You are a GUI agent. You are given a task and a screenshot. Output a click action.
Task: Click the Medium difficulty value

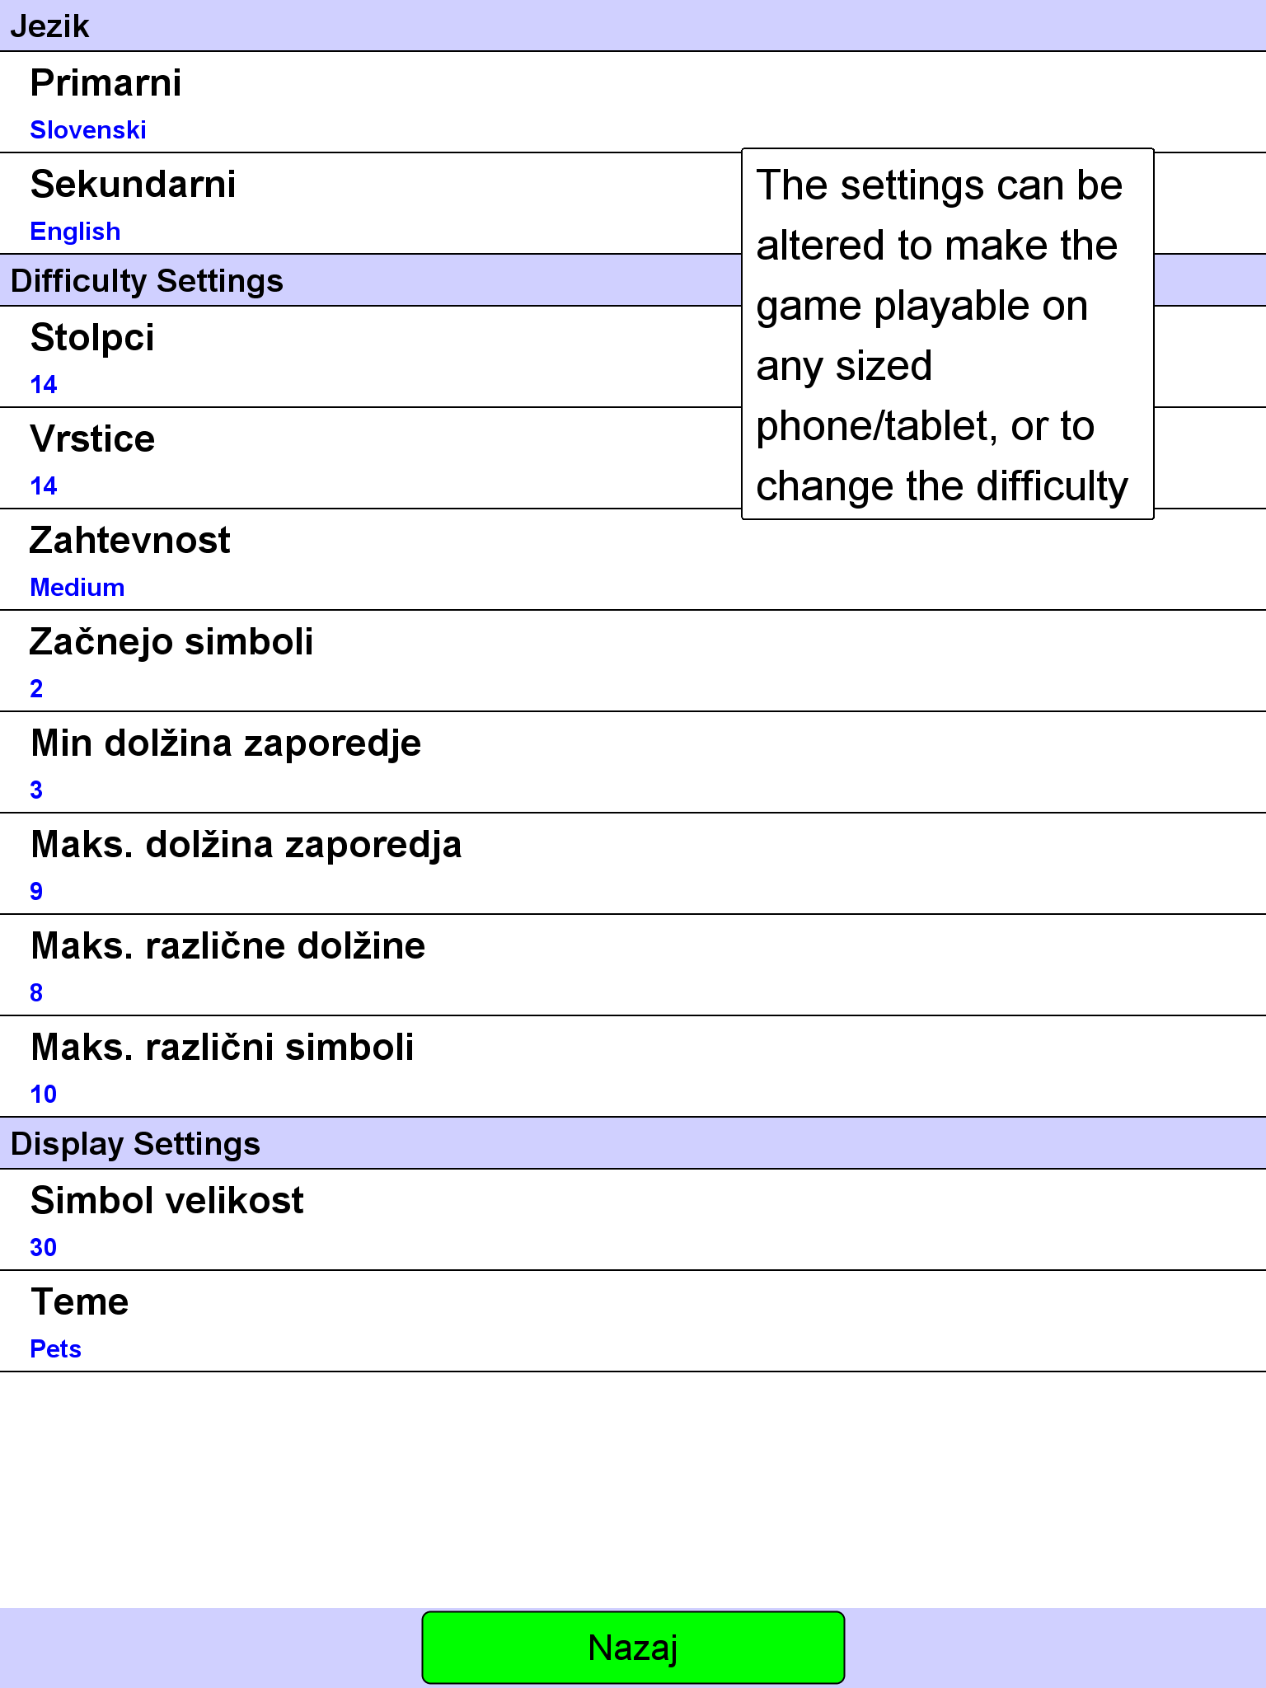(77, 588)
